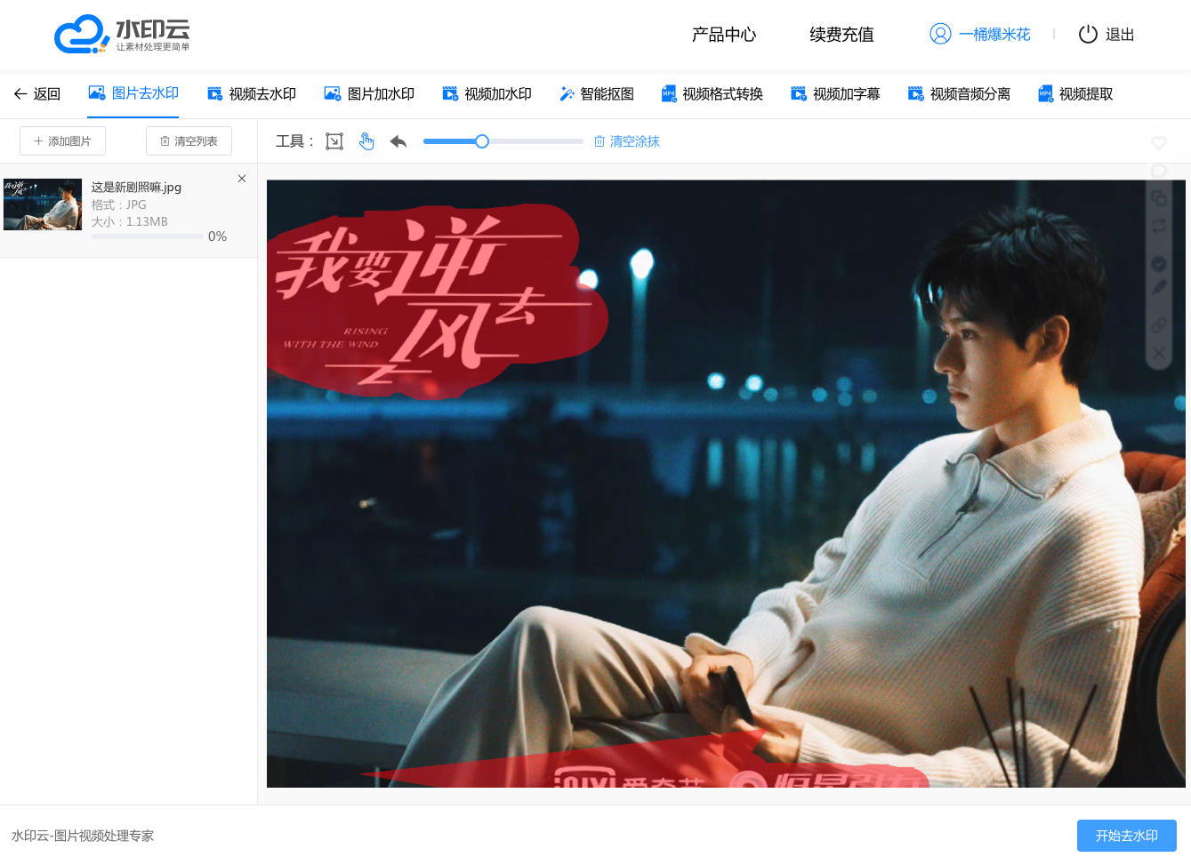The width and height of the screenshot is (1191, 857).
Task: Click the 0% progress bar
Action: (x=147, y=236)
